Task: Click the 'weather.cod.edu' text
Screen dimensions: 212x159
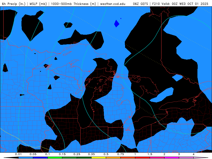Action: click(113, 4)
